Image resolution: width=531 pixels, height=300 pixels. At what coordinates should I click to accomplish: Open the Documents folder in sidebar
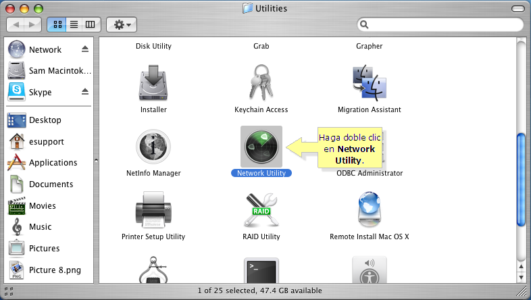click(41, 184)
